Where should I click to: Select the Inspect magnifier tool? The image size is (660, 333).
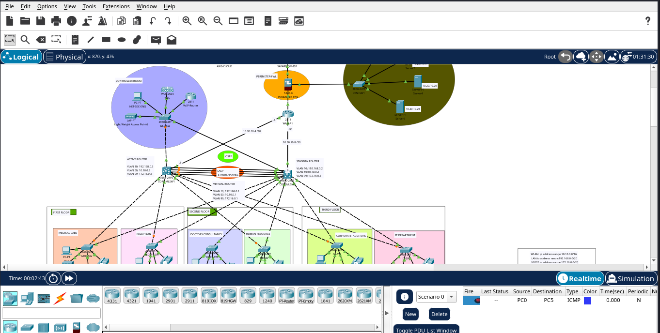click(x=25, y=40)
